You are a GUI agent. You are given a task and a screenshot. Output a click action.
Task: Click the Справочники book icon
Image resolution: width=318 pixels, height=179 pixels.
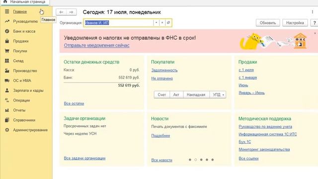(x=7, y=120)
